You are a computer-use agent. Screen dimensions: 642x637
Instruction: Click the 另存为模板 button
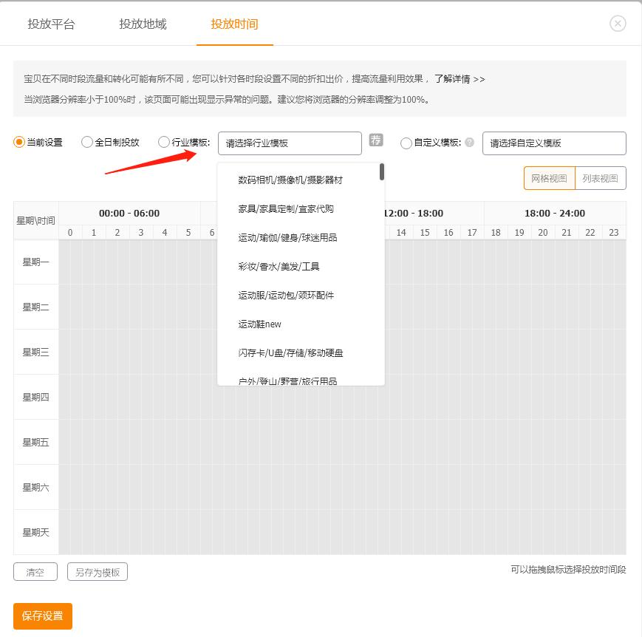coord(97,571)
